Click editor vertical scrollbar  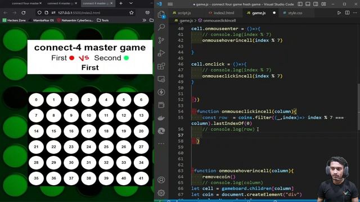click(x=358, y=107)
